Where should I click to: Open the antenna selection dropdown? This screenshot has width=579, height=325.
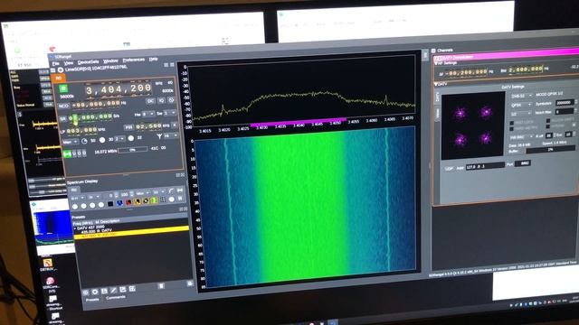click(171, 135)
